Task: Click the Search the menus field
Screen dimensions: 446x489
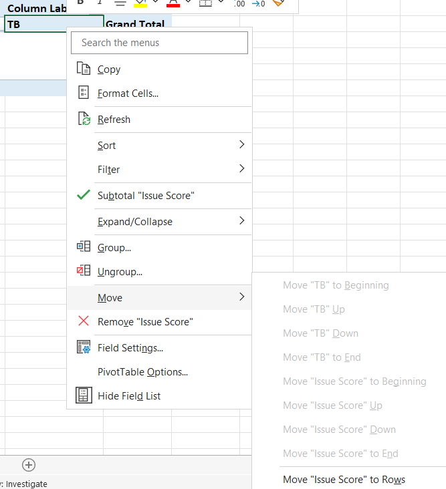Action: [160, 43]
